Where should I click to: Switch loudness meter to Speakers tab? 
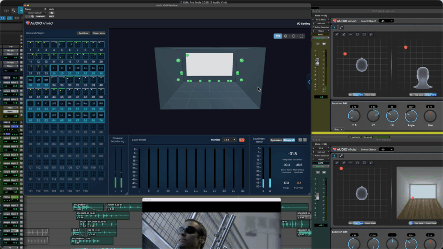click(x=276, y=140)
